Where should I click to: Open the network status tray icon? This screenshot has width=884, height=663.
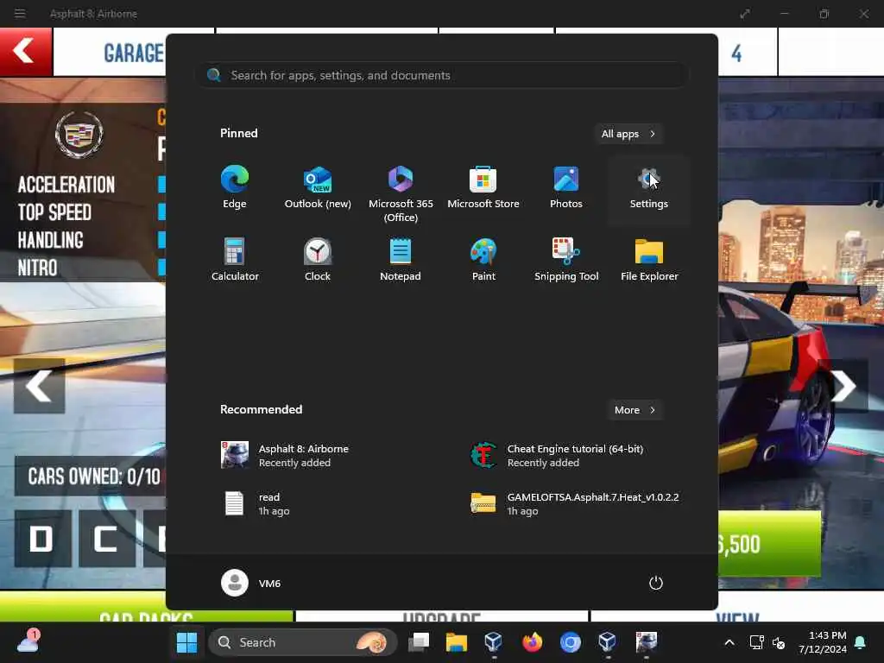point(756,642)
